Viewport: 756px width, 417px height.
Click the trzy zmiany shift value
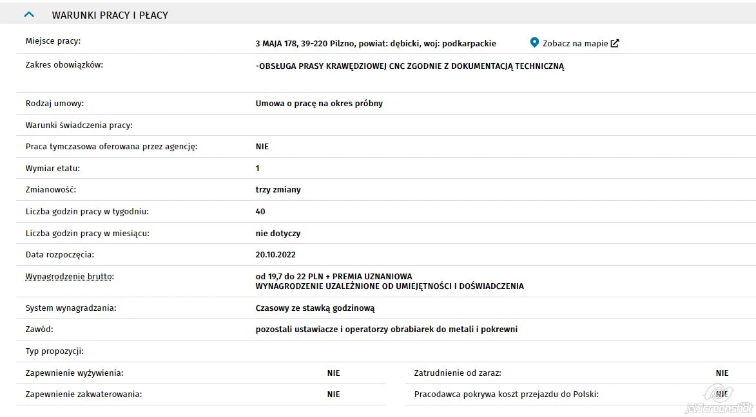pyautogui.click(x=278, y=190)
